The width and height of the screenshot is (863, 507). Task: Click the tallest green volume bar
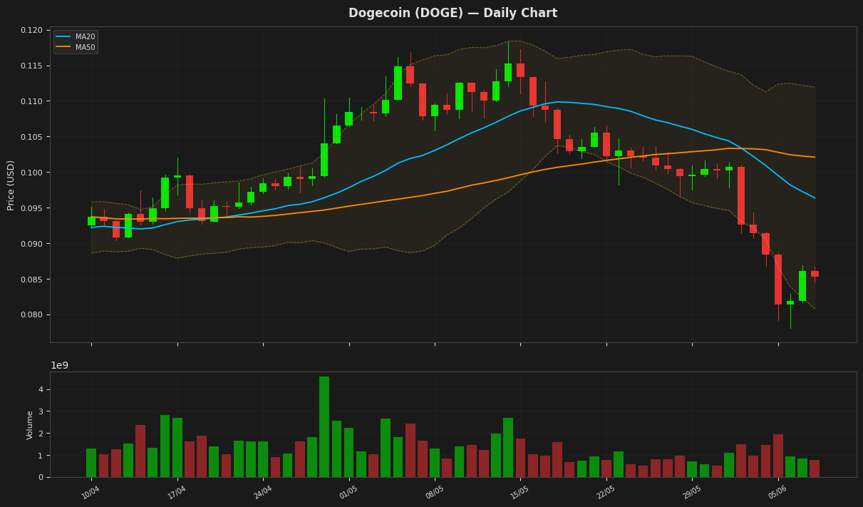pos(324,426)
